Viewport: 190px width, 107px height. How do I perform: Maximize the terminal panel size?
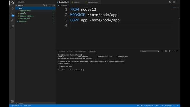tap(174, 51)
